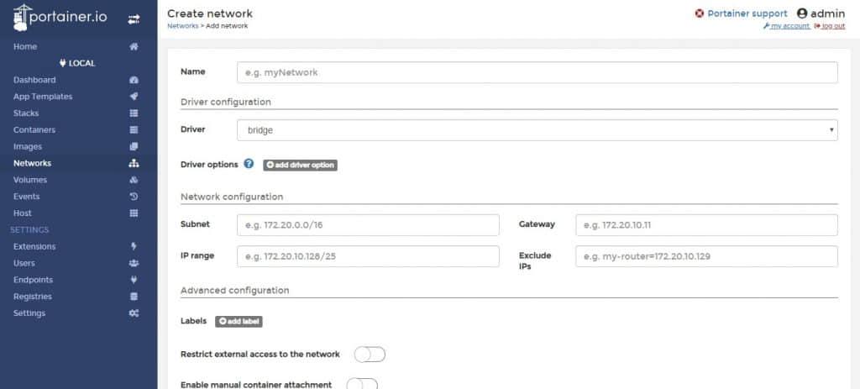Open the Containers menu item
The width and height of the screenshot is (860, 389).
(34, 130)
